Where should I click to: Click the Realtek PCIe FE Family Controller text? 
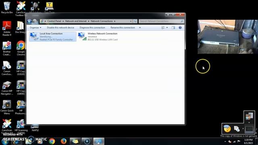(56, 39)
